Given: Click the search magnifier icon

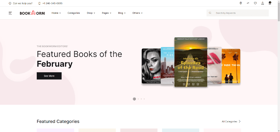Looking at the screenshot, I should click(210, 13).
